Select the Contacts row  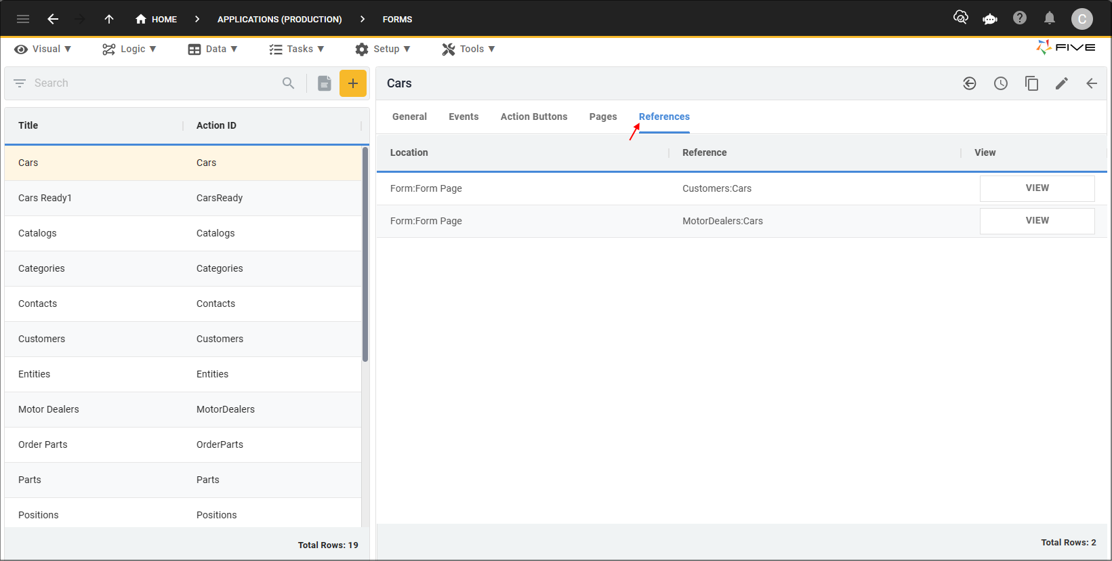coord(183,304)
